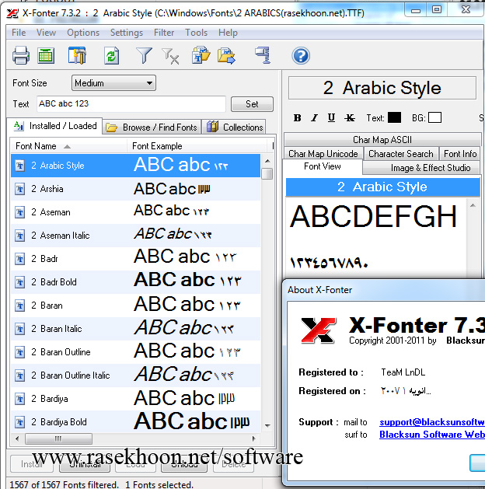Select the 2 Bardiya Bold font row
The image size is (485, 489).
[x=135, y=422]
